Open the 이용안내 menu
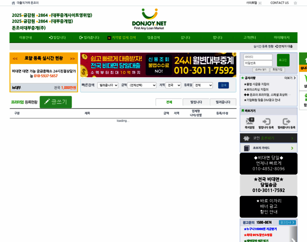Screen dimensions: 307x242 click(x=25, y=38)
